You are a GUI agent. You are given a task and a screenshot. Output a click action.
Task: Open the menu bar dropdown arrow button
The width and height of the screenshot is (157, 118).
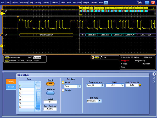[106, 2]
